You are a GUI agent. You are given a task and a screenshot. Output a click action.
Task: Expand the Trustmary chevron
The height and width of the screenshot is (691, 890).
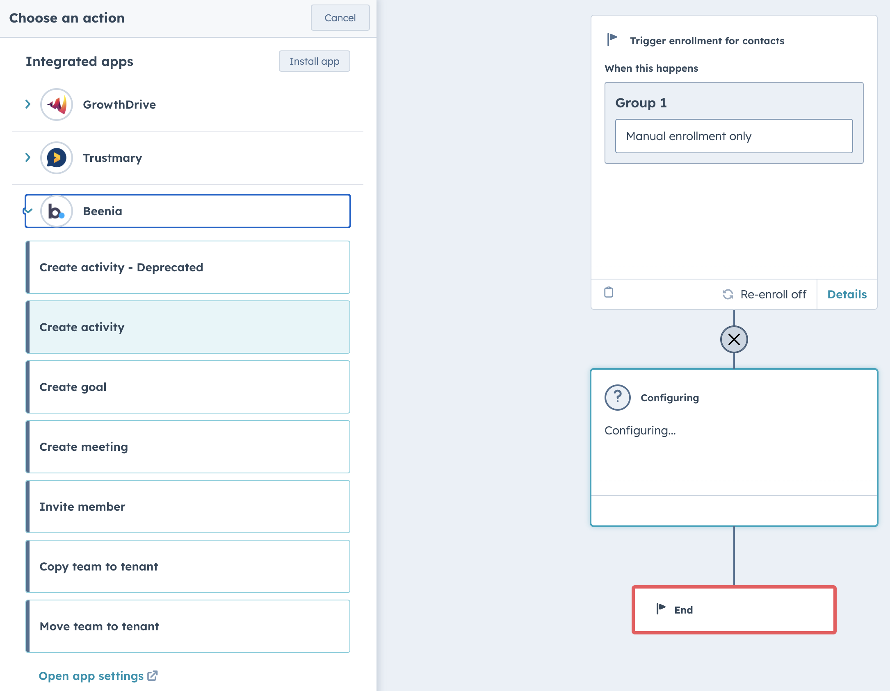(28, 157)
